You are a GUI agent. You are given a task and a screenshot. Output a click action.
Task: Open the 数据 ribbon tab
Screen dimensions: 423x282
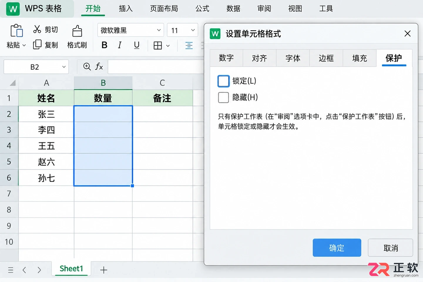point(233,9)
